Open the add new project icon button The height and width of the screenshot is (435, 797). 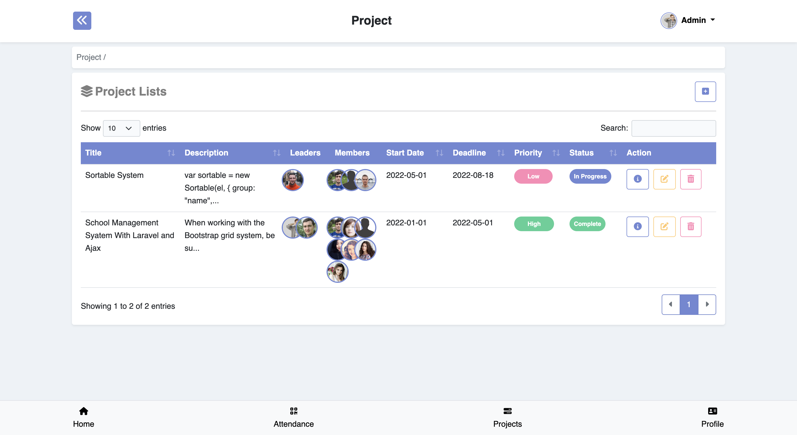(x=705, y=91)
